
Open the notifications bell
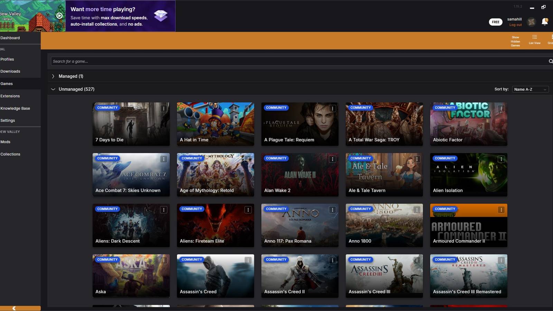(x=545, y=21)
